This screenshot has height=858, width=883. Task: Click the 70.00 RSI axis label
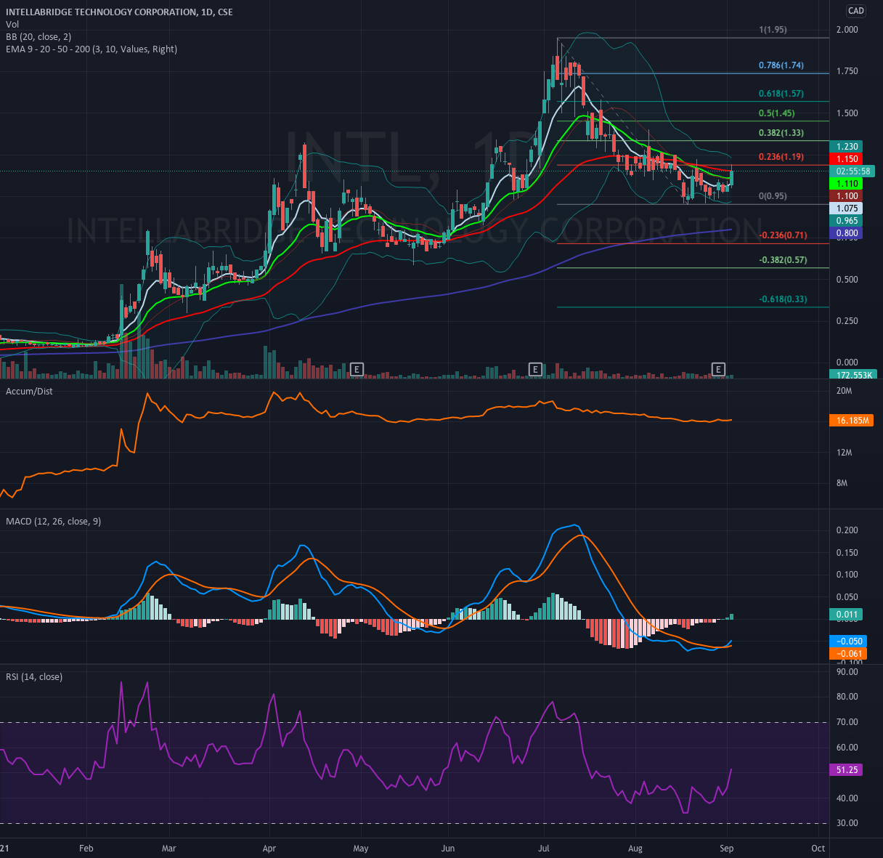(x=847, y=722)
